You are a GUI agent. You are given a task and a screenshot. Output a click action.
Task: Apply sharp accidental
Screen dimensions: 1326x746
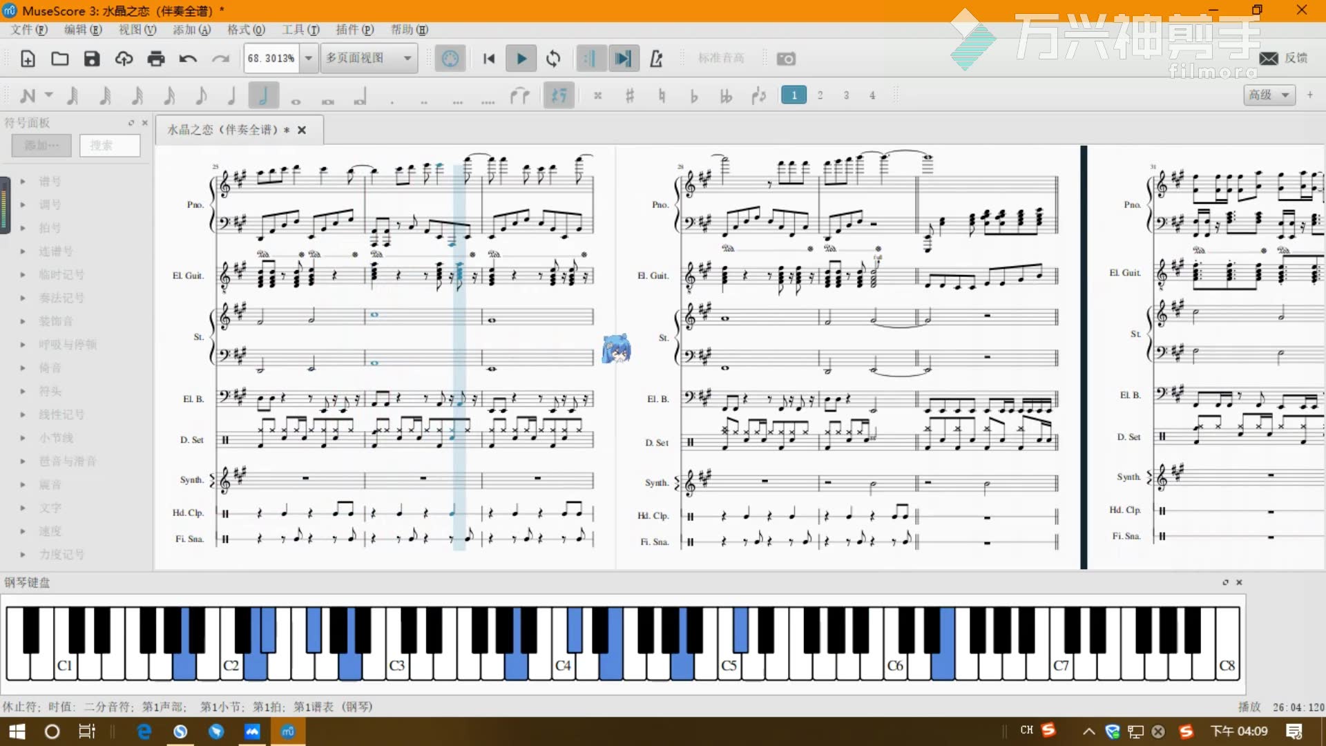629,95
